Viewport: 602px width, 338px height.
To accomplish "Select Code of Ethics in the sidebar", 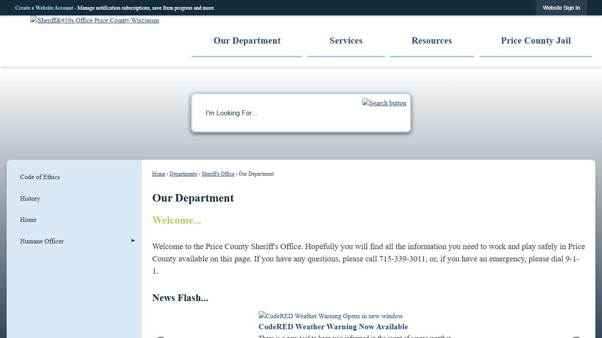I will click(x=40, y=177).
